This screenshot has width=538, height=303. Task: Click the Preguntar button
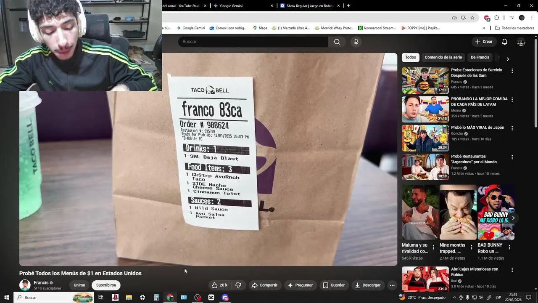[x=300, y=285]
